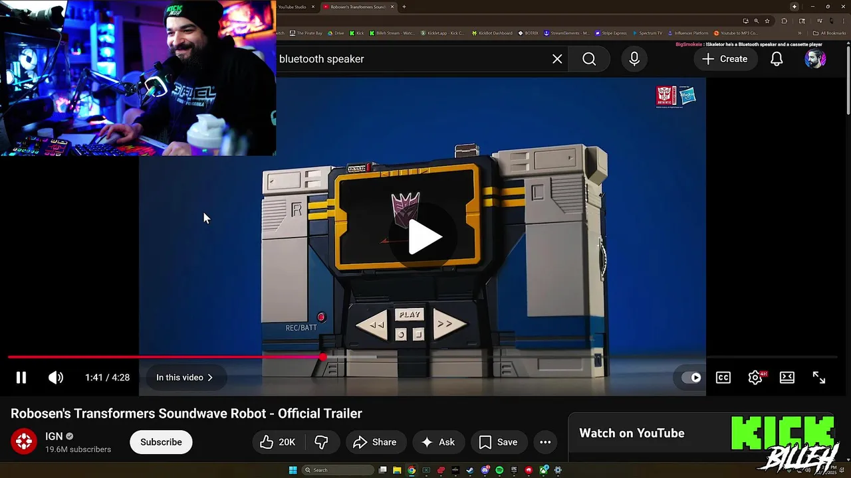Image resolution: width=851 pixels, height=478 pixels.
Task: Open Discord from the taskbar
Action: 485,470
